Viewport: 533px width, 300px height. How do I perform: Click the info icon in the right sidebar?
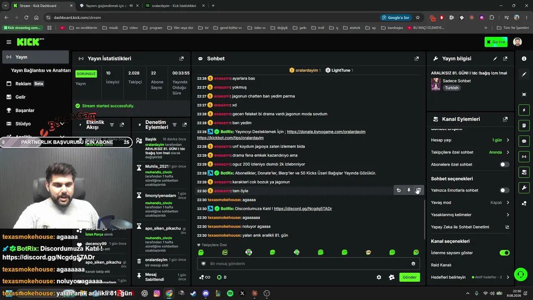coord(524,59)
